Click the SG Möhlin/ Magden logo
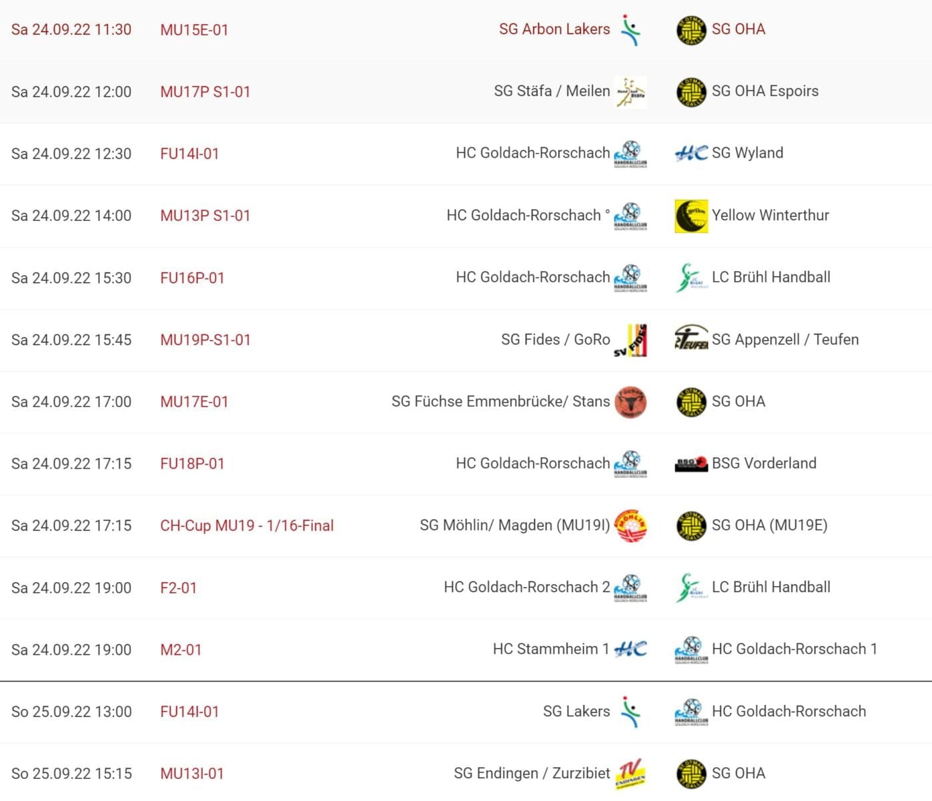The height and width of the screenshot is (801, 932). [x=630, y=525]
